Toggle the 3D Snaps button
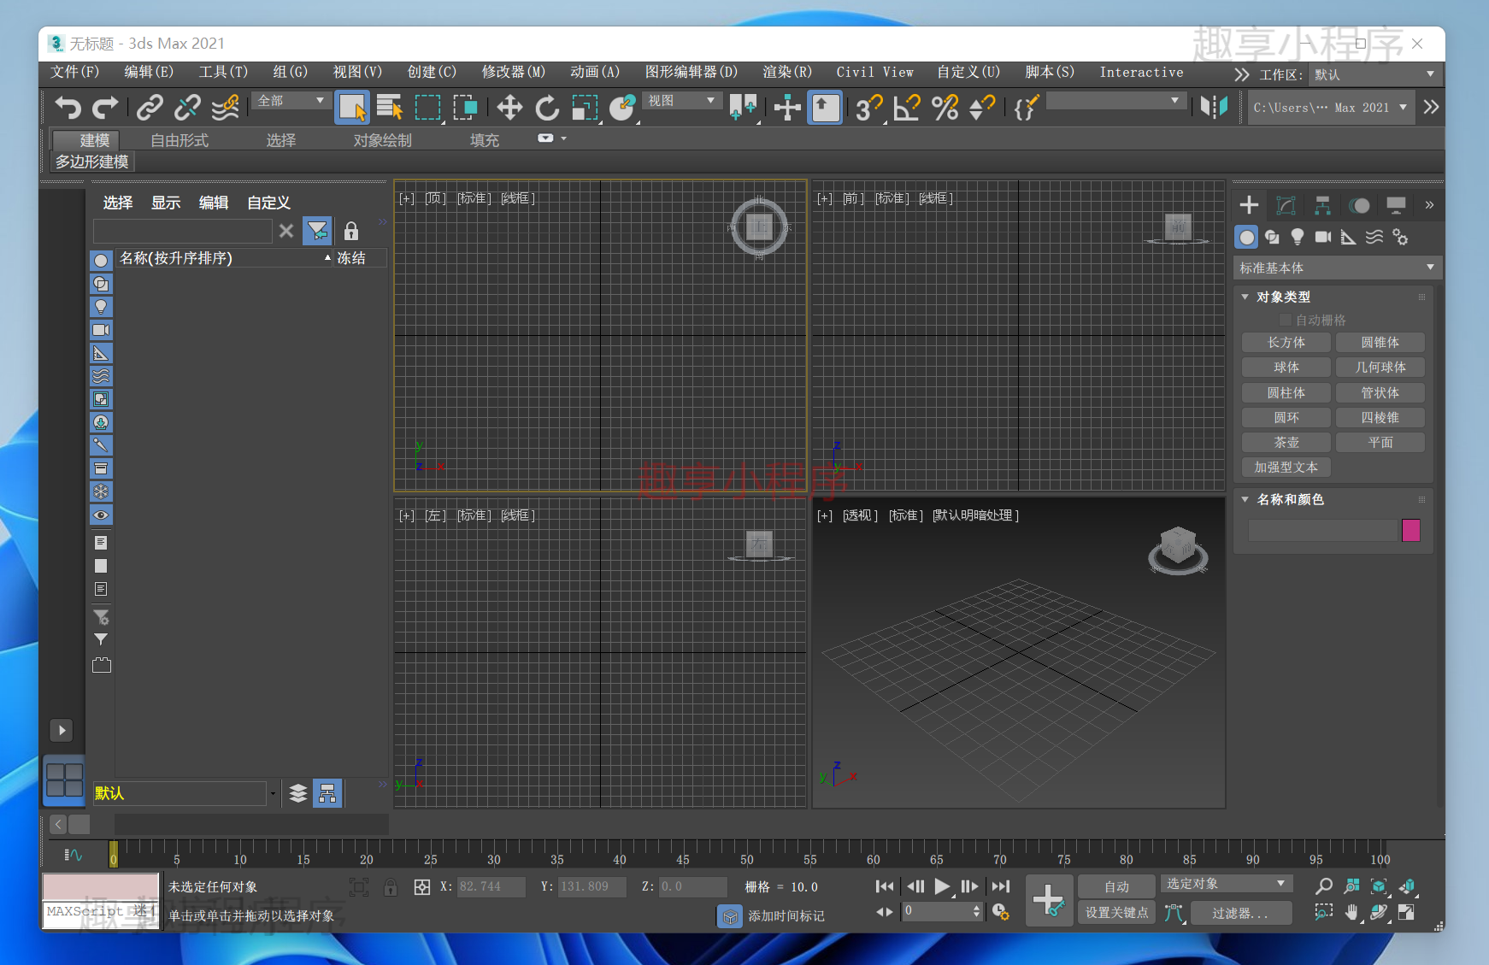The height and width of the screenshot is (965, 1489). [x=869, y=108]
